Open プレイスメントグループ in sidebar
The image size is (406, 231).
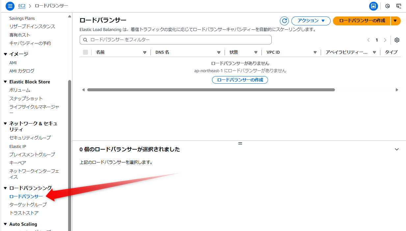point(32,155)
